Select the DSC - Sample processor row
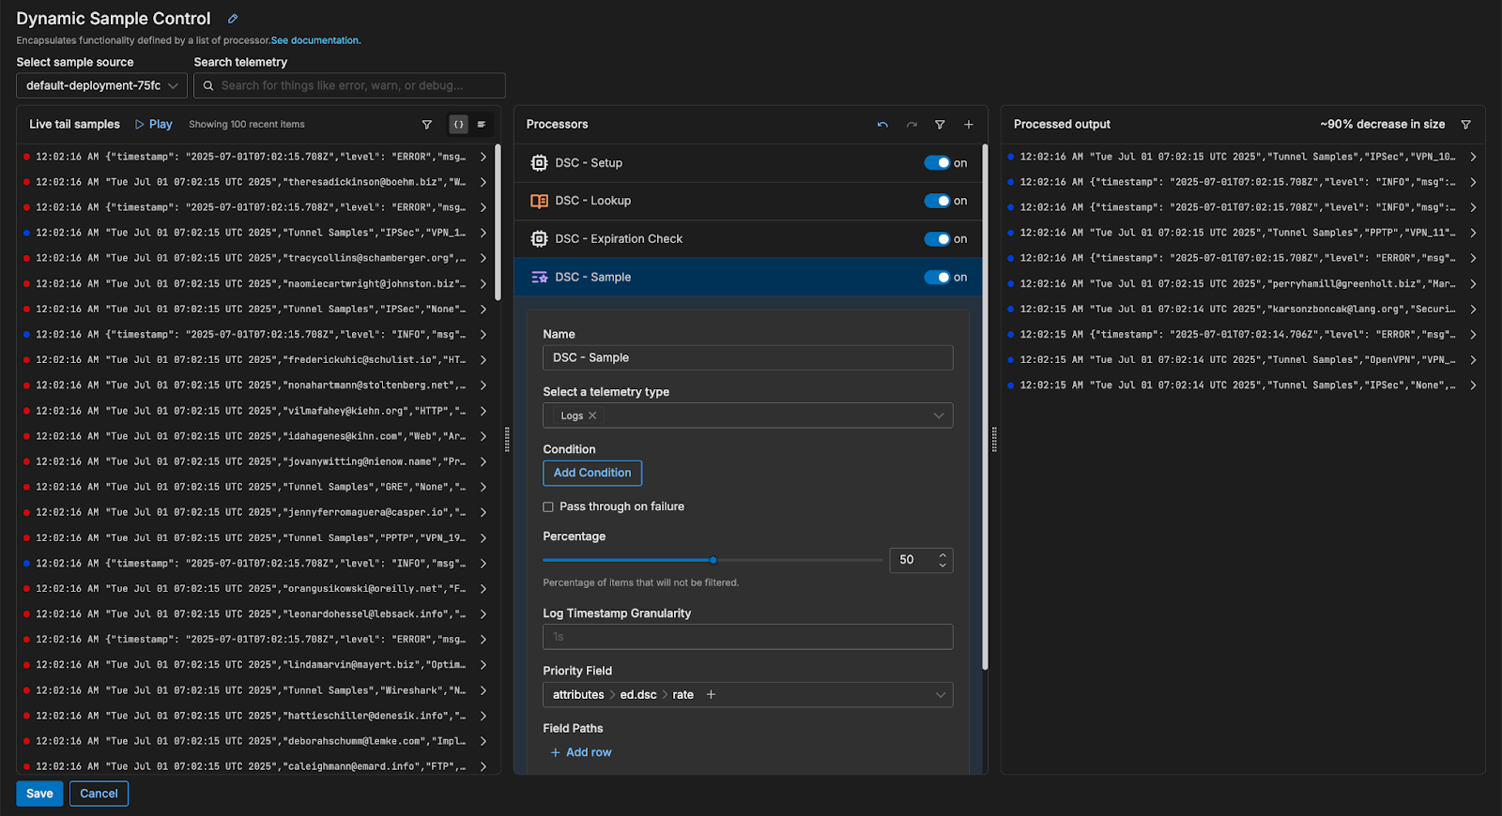The image size is (1502, 816). 592,278
